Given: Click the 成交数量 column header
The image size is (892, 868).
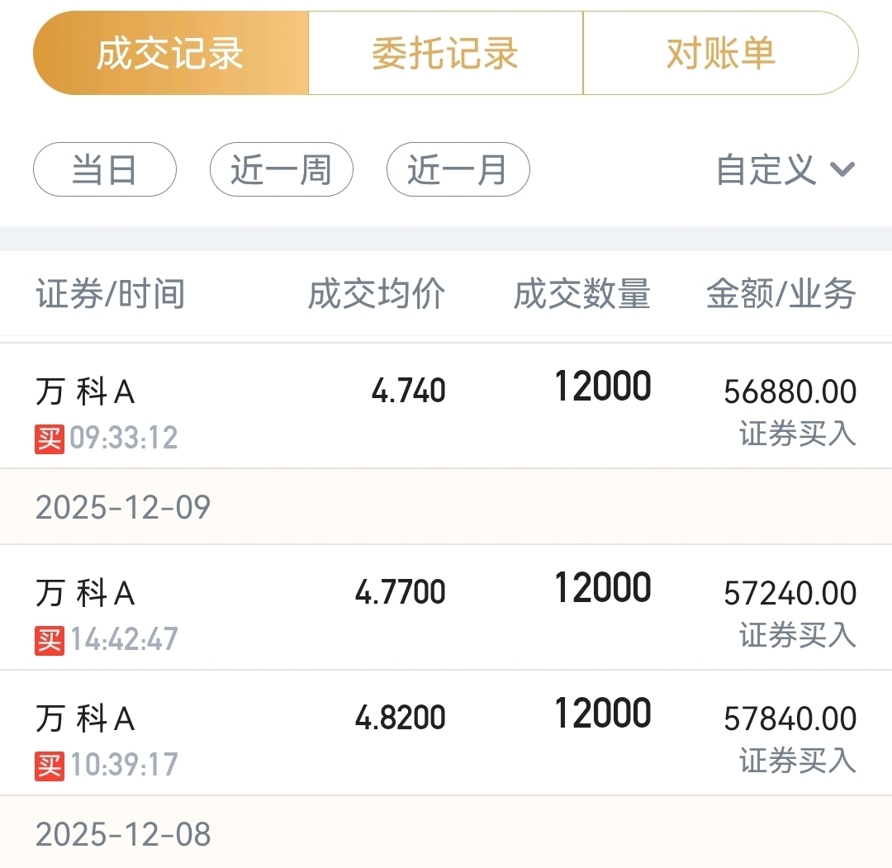Looking at the screenshot, I should [x=582, y=294].
